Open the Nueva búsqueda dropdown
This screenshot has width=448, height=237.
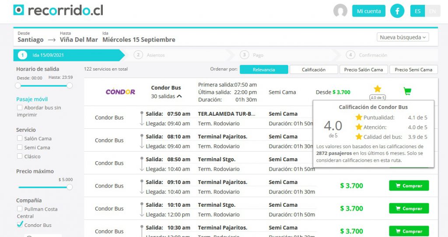[402, 37]
